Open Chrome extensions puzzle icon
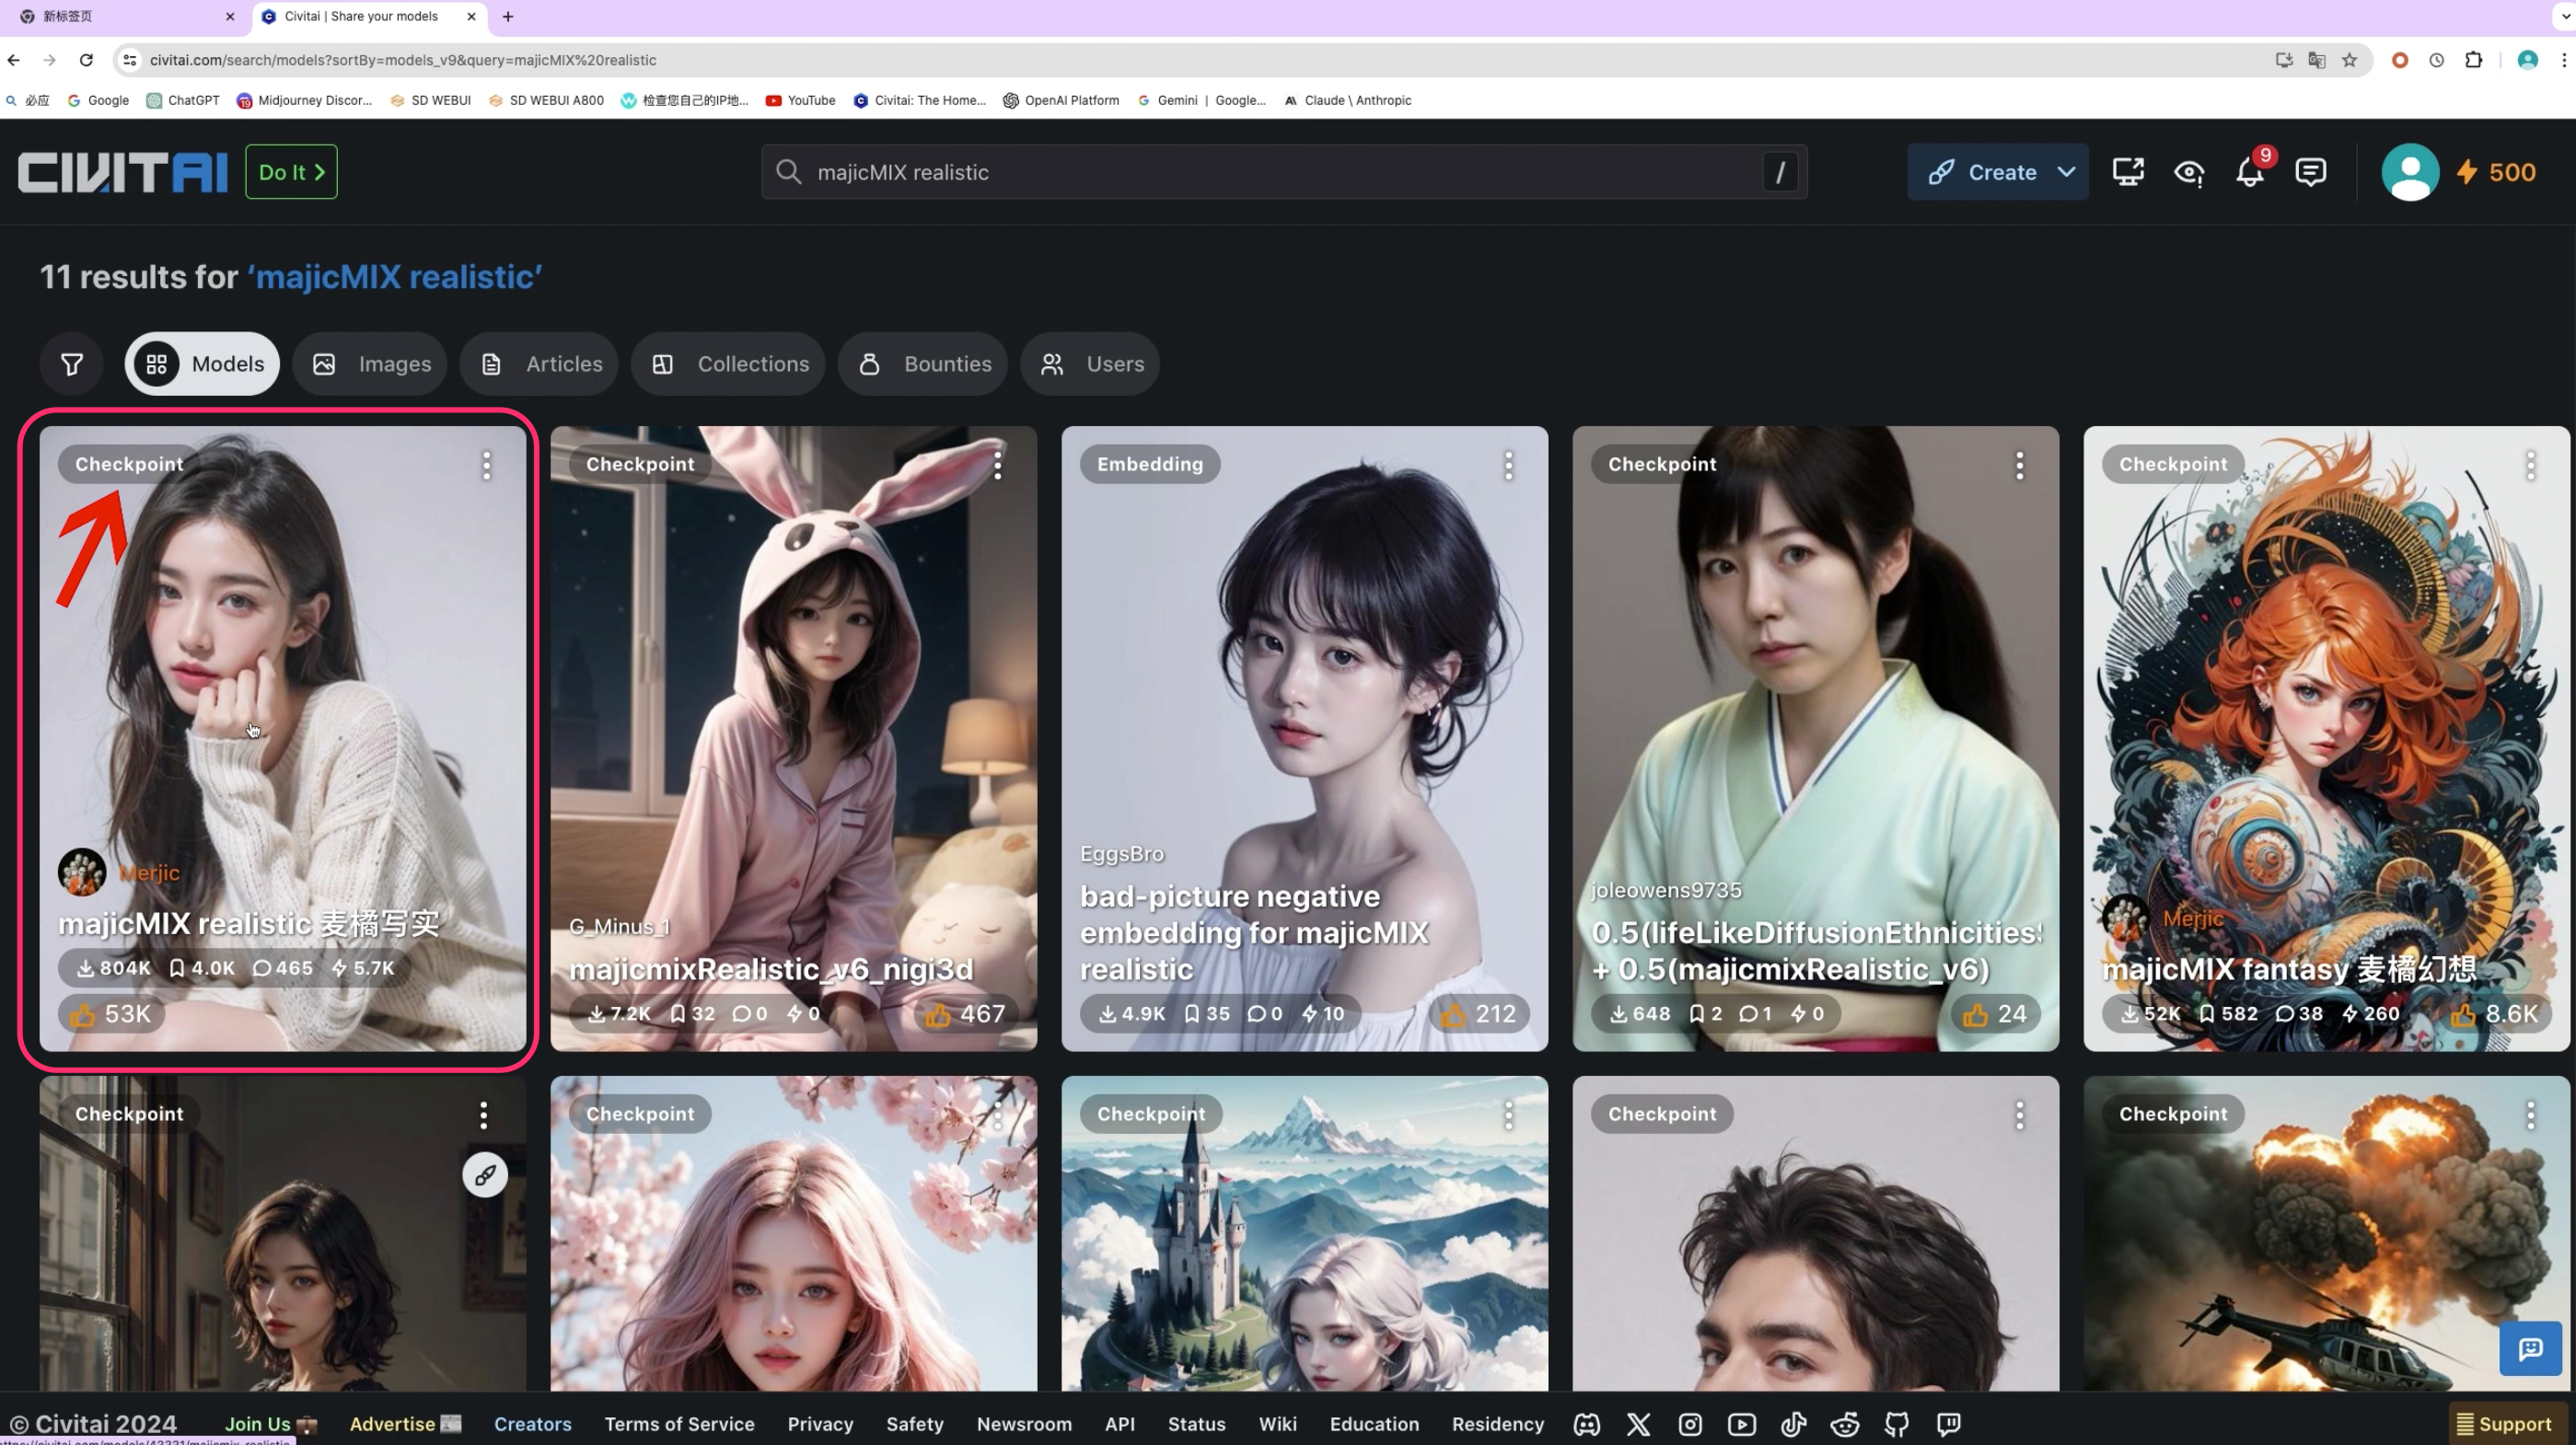The height and width of the screenshot is (1445, 2576). [2473, 60]
